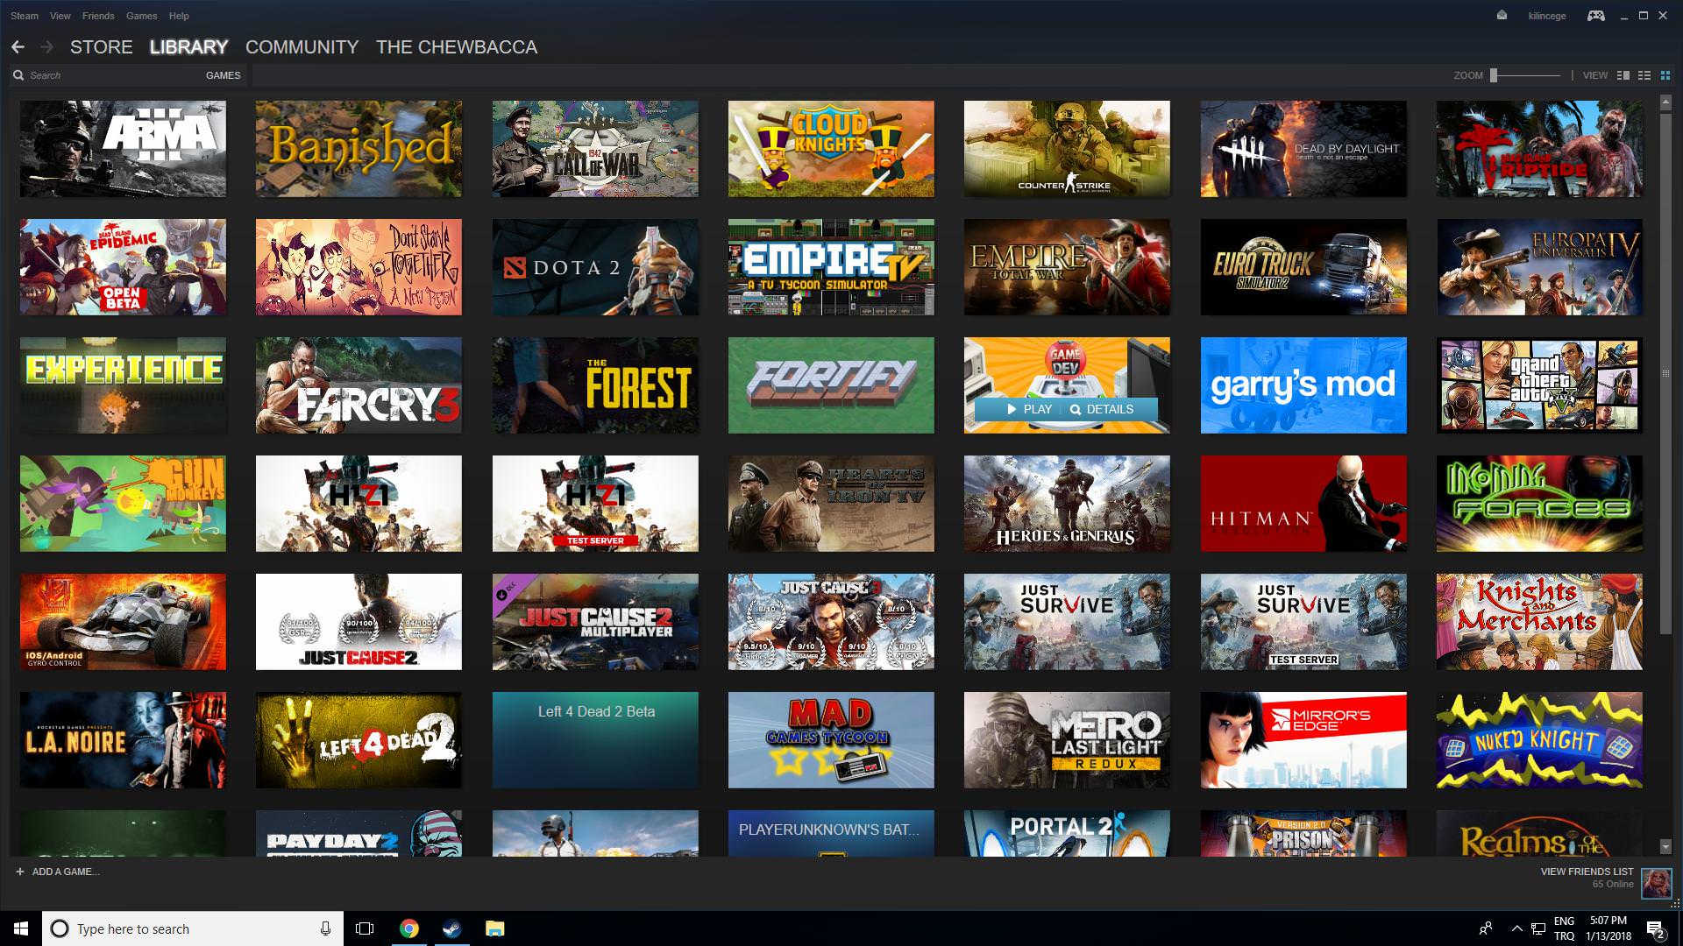Click PLAY on Game Dev Tycoon
Screen dimensions: 1683x946
point(1029,409)
